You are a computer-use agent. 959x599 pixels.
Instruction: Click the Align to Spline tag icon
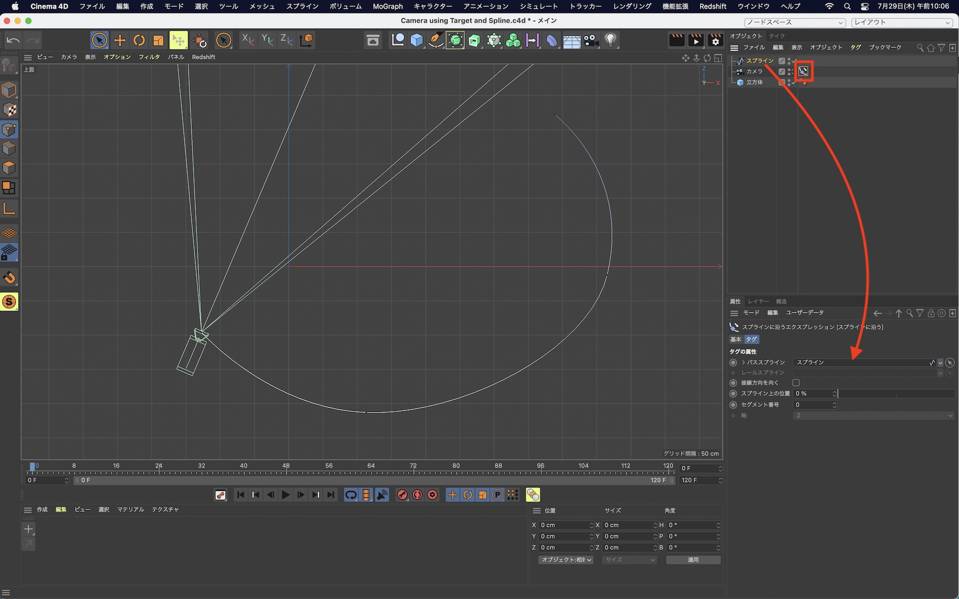[x=803, y=72]
